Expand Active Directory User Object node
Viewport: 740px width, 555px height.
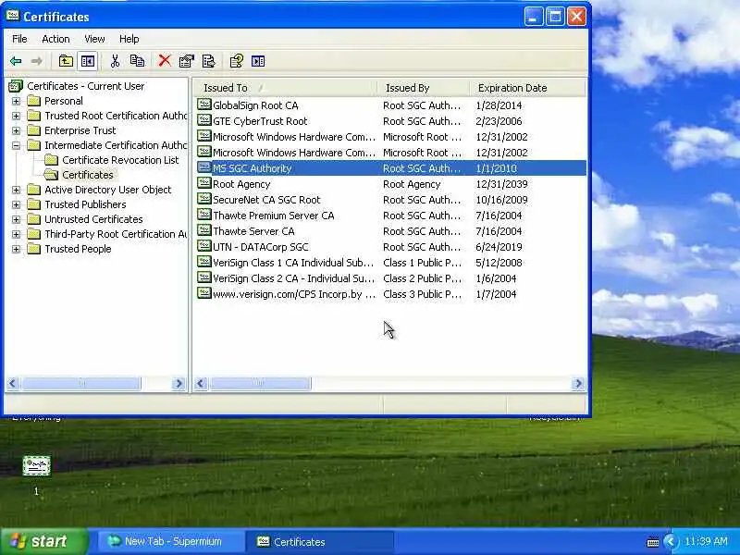click(16, 190)
